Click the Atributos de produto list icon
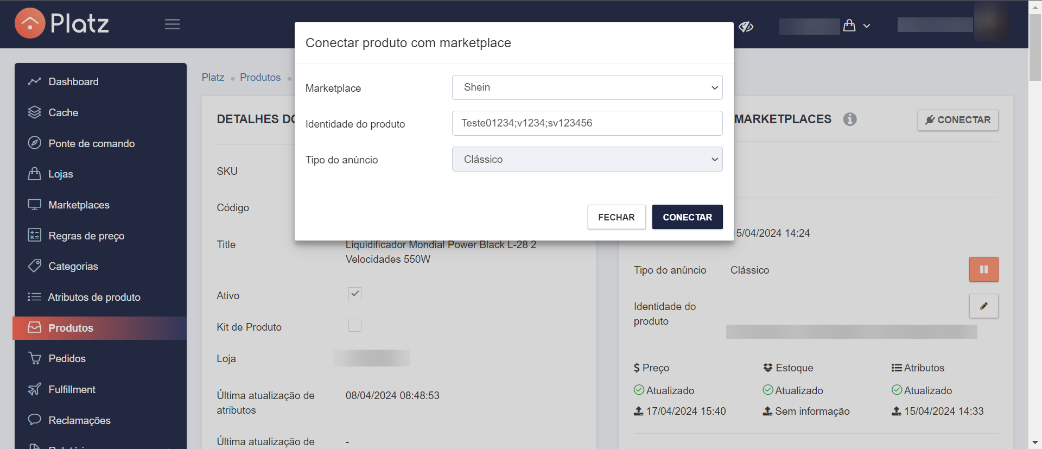 click(x=35, y=297)
